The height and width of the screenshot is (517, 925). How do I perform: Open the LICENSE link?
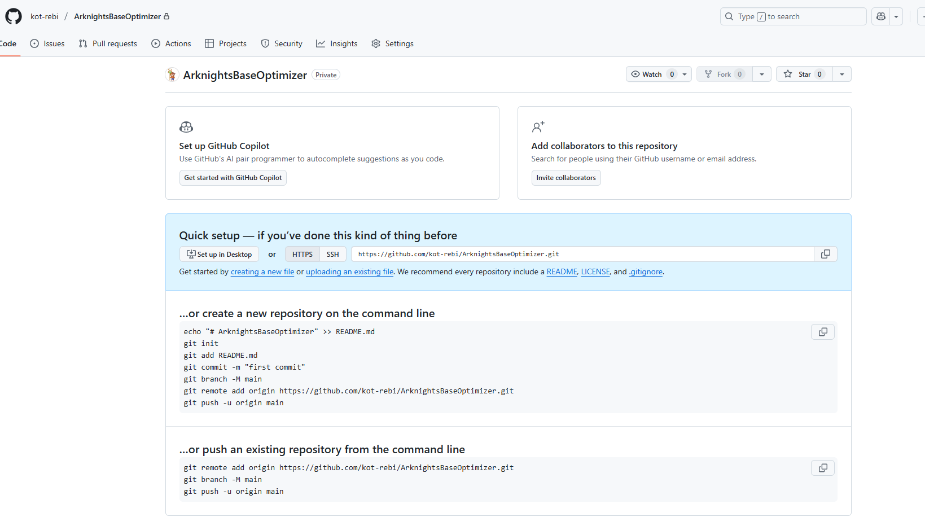click(x=595, y=271)
